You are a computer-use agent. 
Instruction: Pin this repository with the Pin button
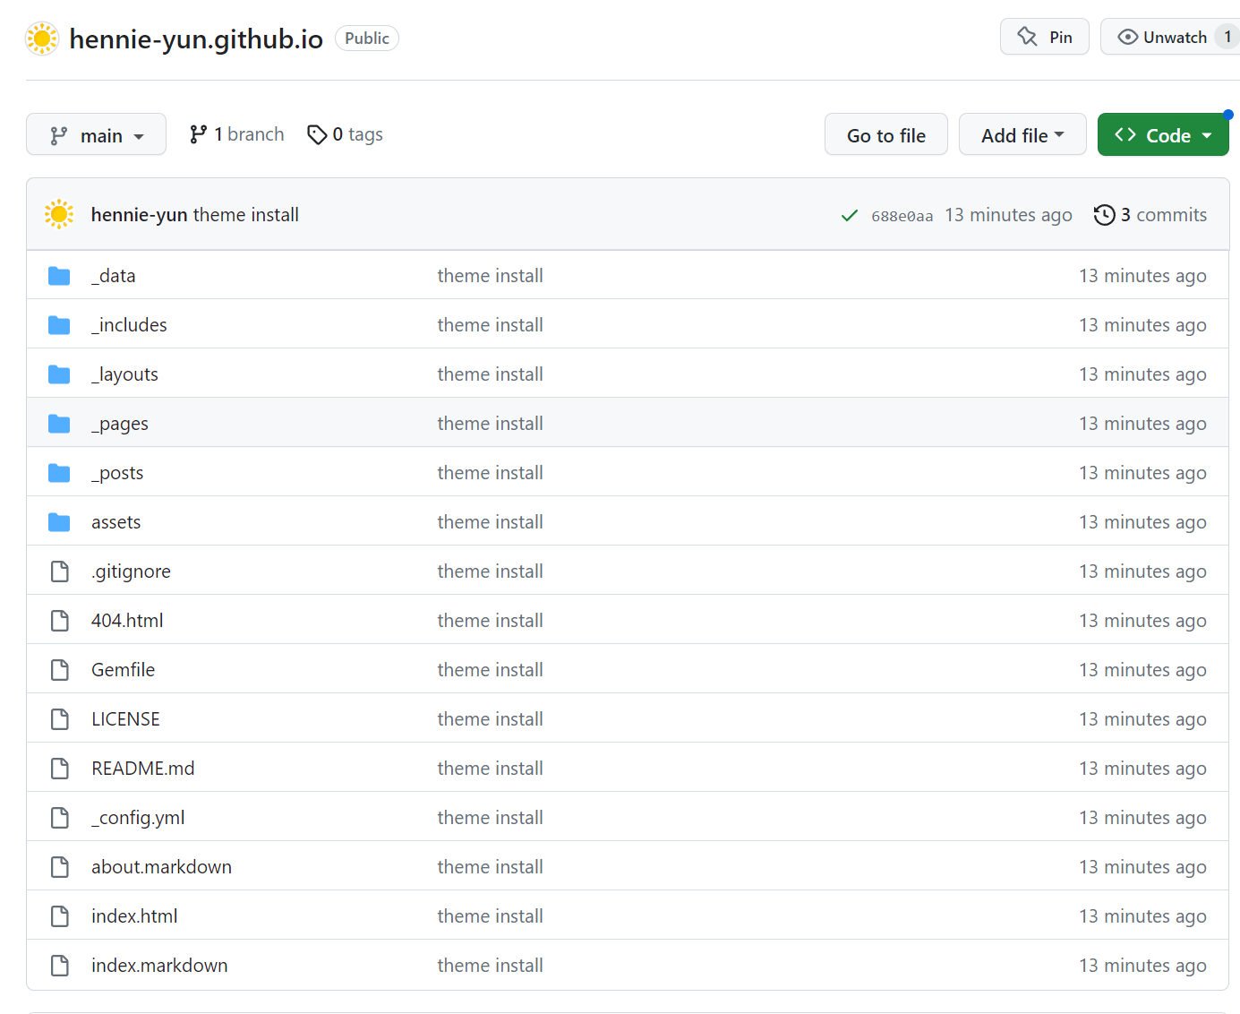point(1045,37)
